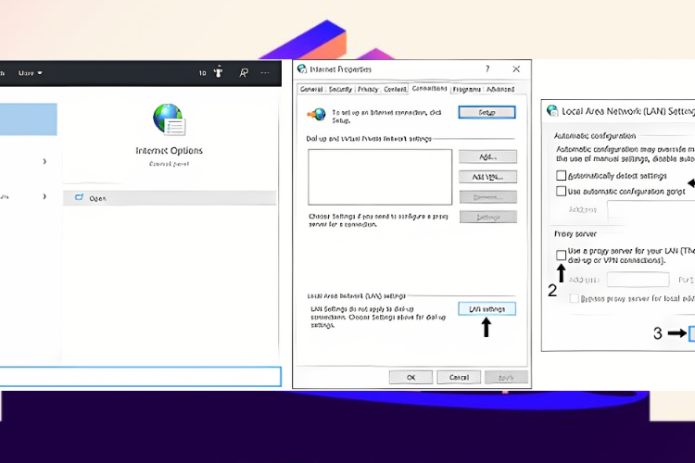Switch to the Advanced tab

pyautogui.click(x=500, y=90)
